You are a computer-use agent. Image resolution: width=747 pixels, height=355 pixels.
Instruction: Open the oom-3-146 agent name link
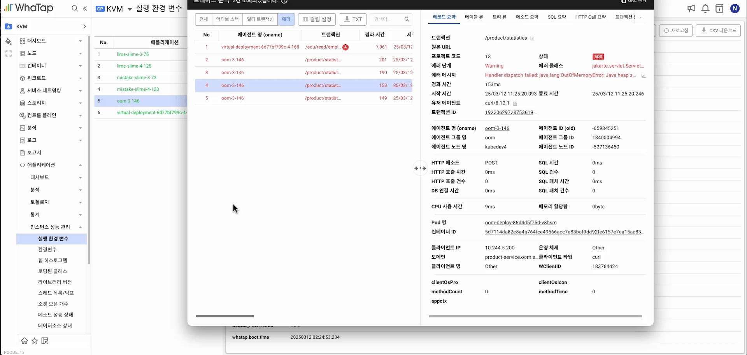point(497,128)
